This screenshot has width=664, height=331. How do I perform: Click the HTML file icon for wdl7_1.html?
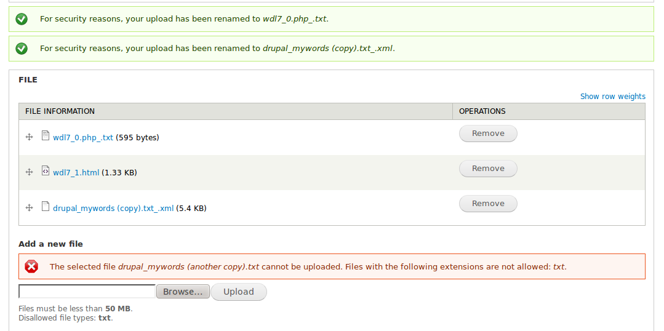tap(46, 170)
